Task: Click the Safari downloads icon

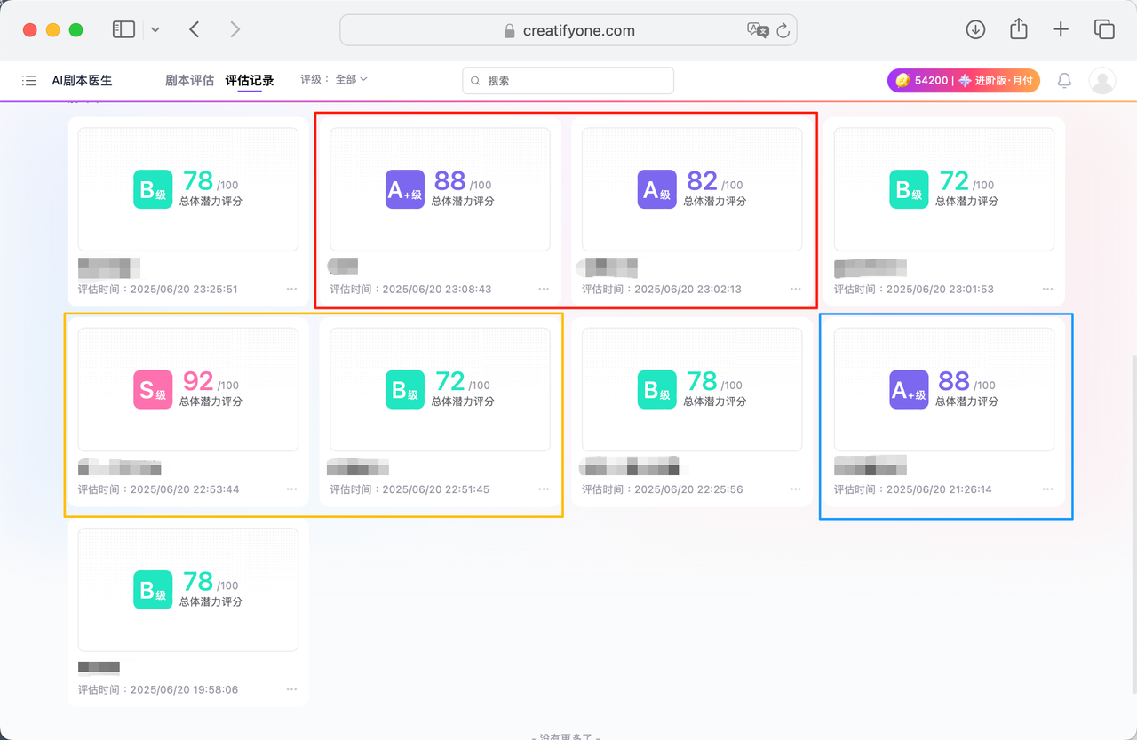Action: tap(975, 29)
